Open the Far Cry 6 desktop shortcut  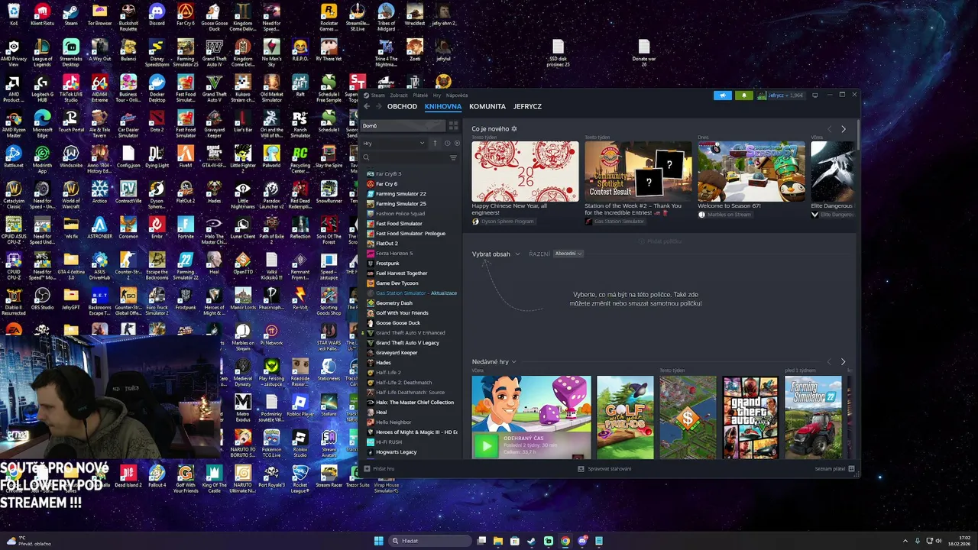[x=186, y=15]
